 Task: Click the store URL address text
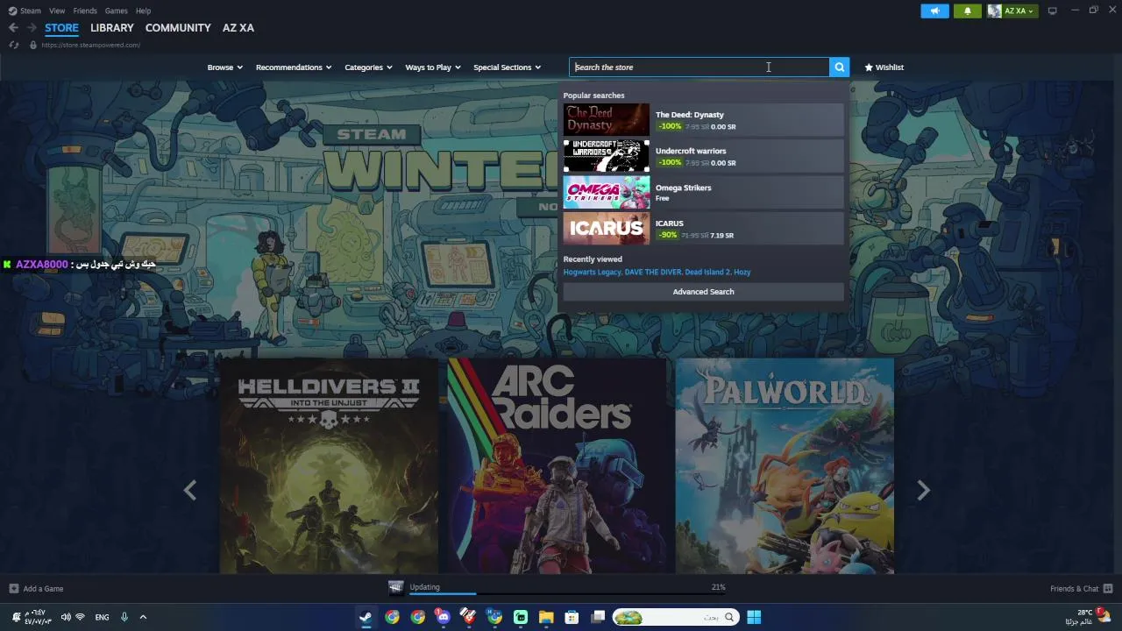tap(90, 45)
